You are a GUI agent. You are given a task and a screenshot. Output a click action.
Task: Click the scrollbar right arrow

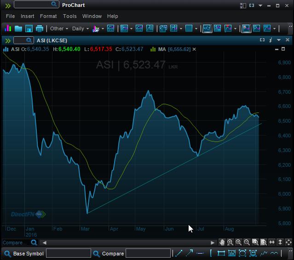[213, 243]
